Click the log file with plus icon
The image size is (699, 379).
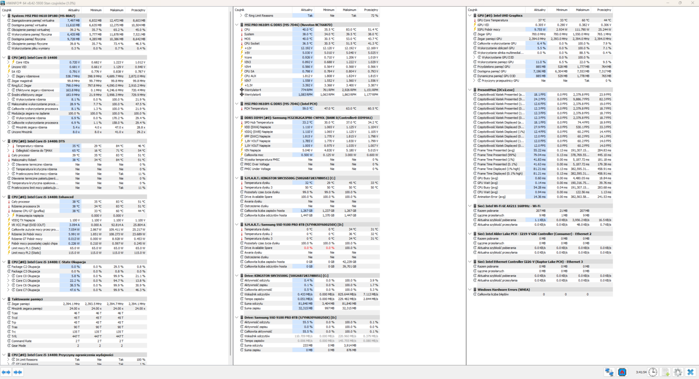click(x=665, y=372)
